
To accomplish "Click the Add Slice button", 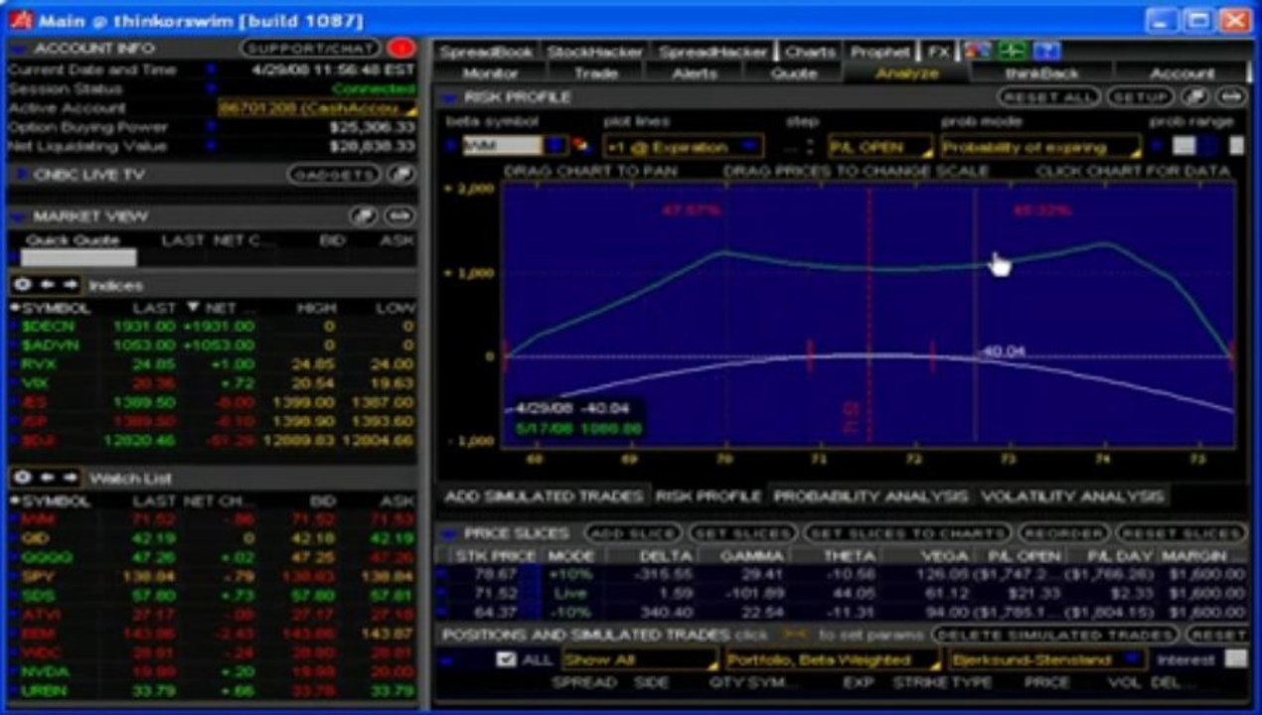I will coord(631,533).
